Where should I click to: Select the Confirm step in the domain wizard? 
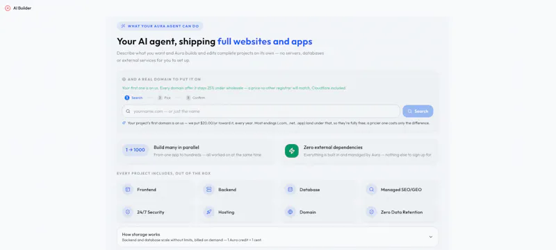[195, 98]
